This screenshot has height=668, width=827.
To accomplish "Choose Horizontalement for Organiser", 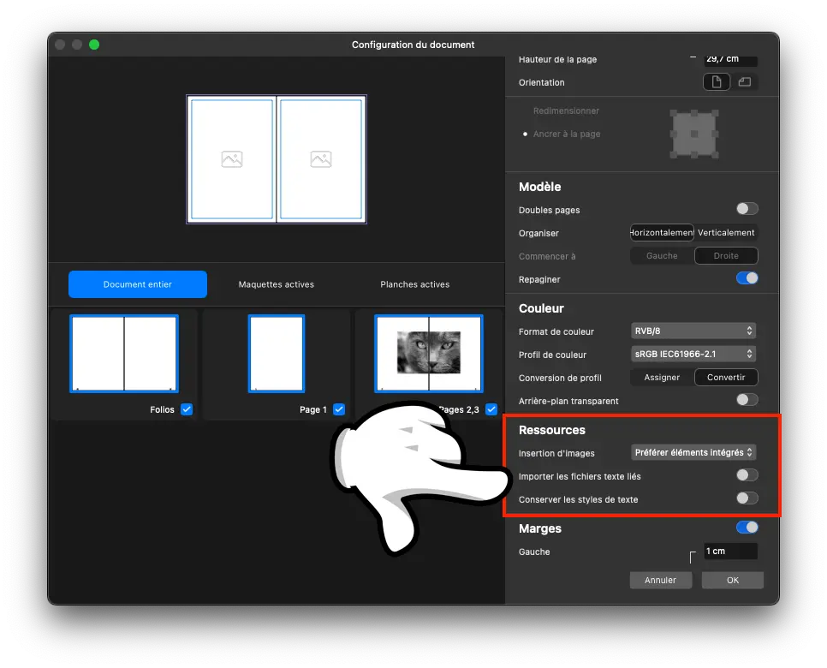I will click(662, 233).
